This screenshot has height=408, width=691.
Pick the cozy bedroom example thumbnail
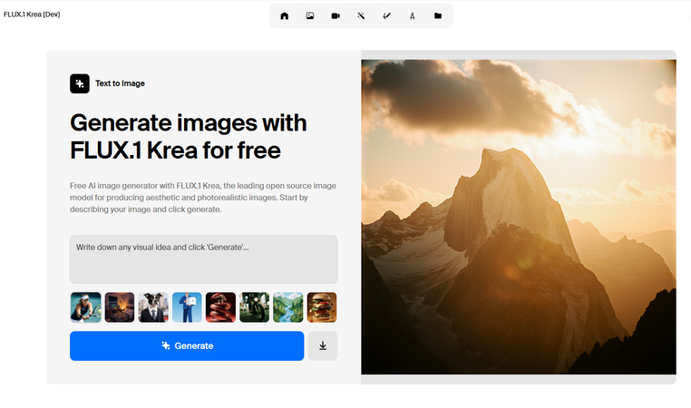(120, 307)
